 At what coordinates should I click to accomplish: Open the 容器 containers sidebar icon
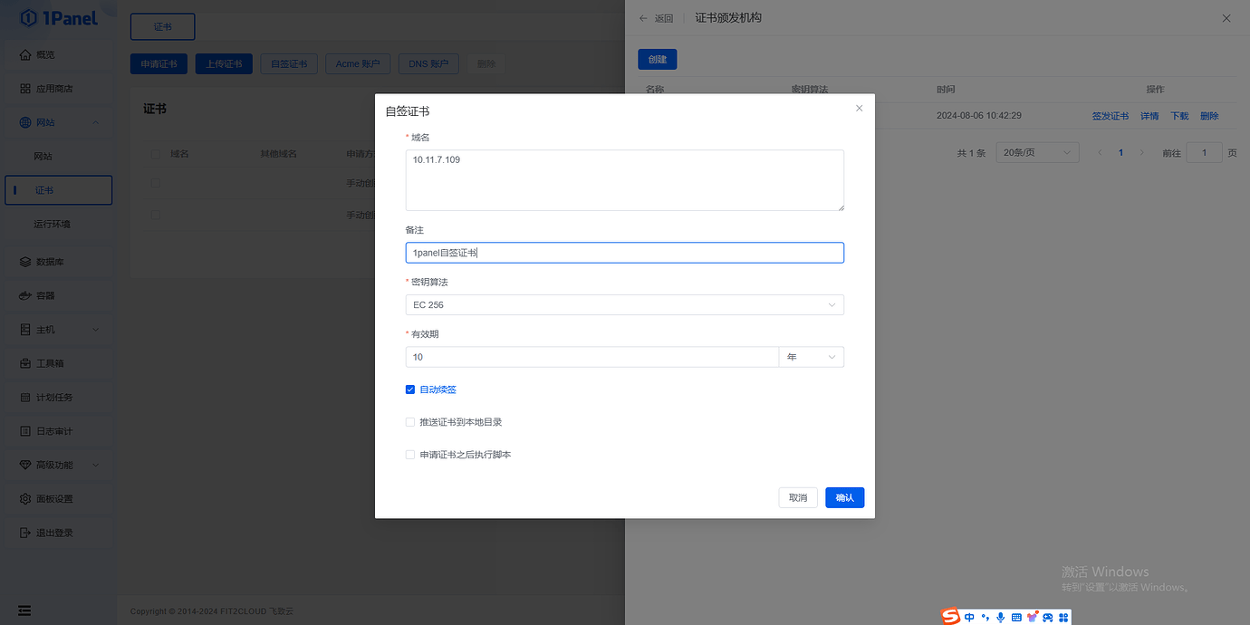27,294
